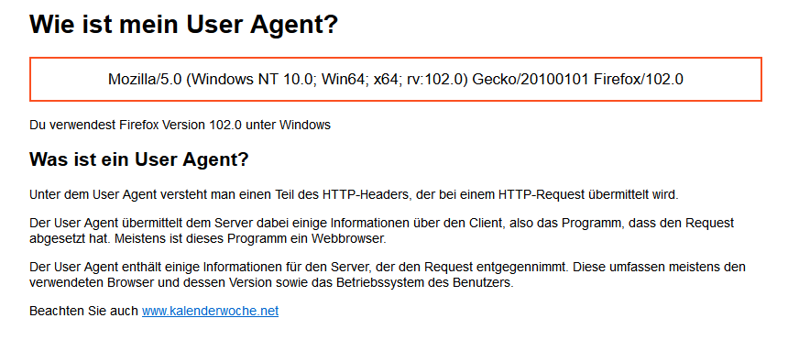This screenshot has width=799, height=340.
Task: Click 'Win64;' in the user agent string
Action: [345, 80]
